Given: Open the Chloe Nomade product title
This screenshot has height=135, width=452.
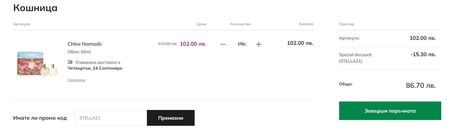Looking at the screenshot, I should 85,44.
